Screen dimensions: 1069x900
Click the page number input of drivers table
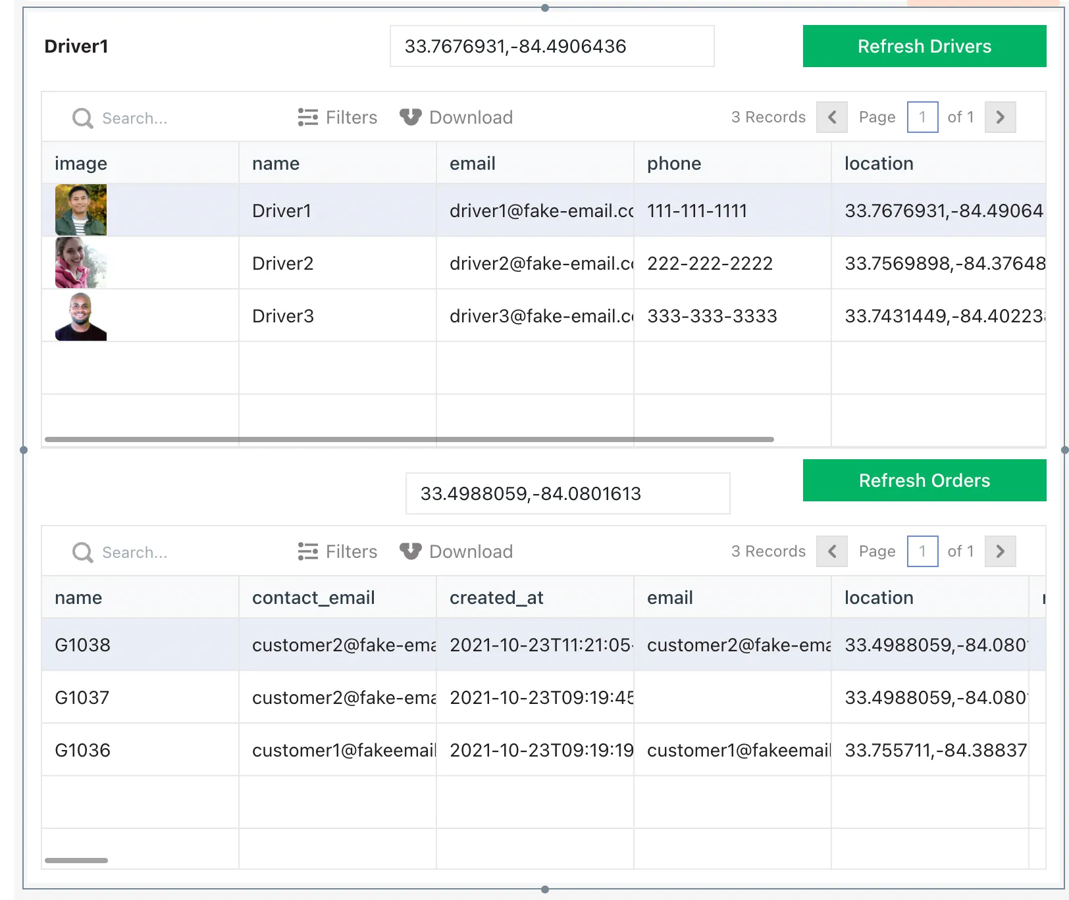click(x=922, y=117)
